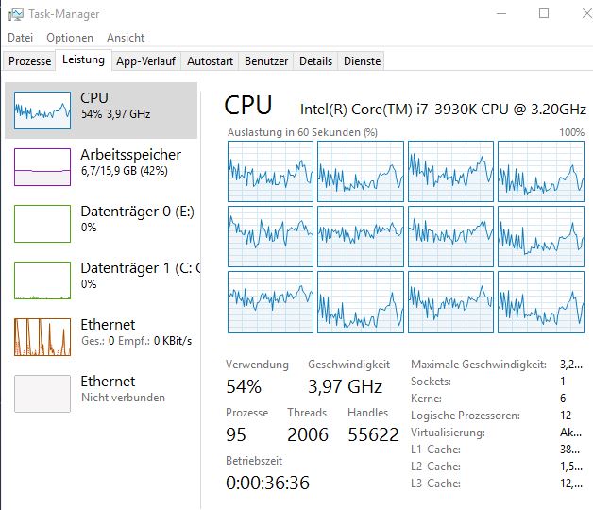Screen dimensions: 593x510
Task: Switch to the Dienste tab
Action: pyautogui.click(x=363, y=60)
